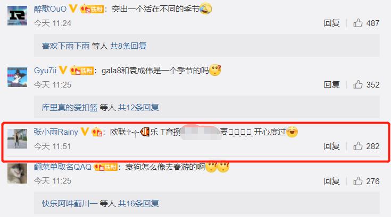Click the 铁粉 fan badge next to Gyu7ii

(x=82, y=71)
